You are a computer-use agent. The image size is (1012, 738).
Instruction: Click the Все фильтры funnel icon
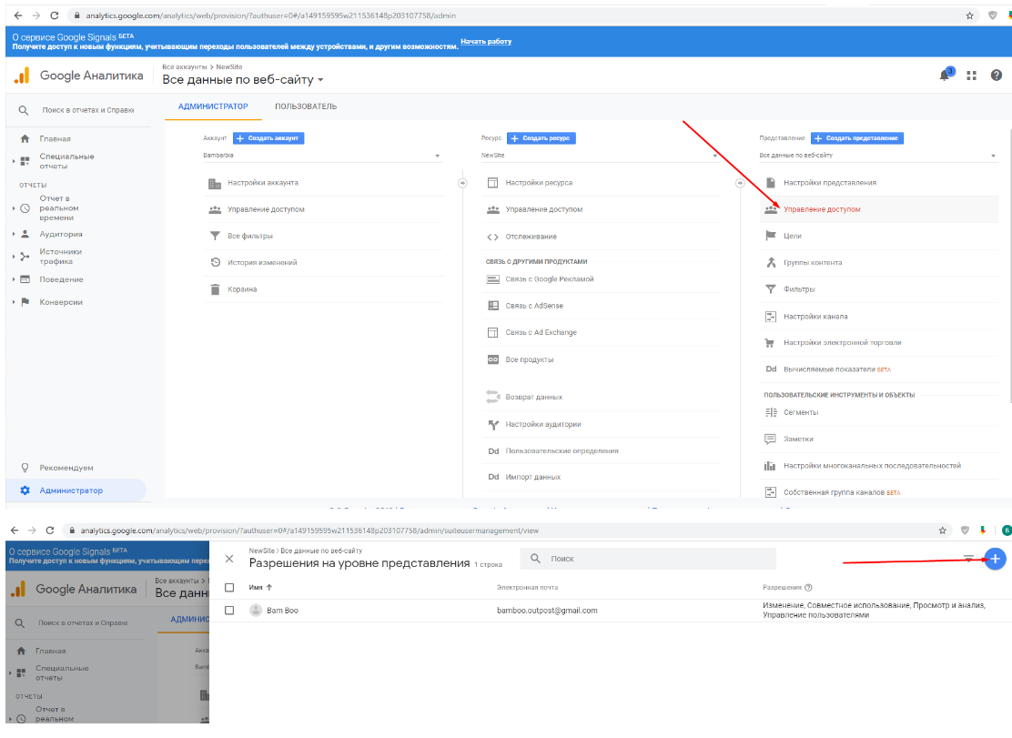215,236
